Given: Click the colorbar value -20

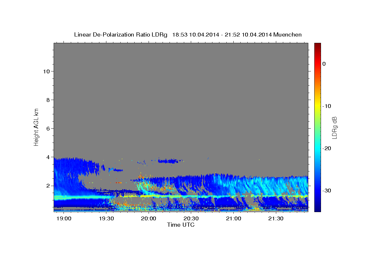Looking at the screenshot, I should [x=327, y=148].
